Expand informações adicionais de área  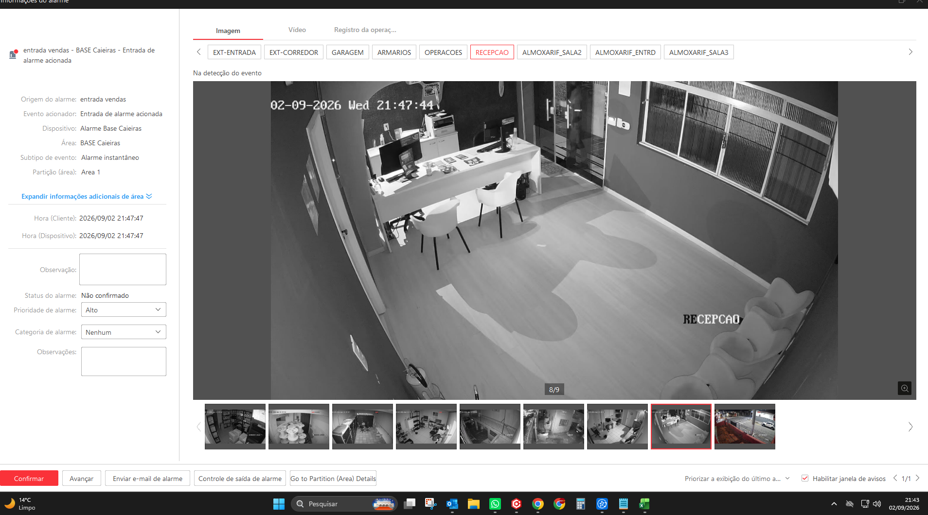click(87, 196)
